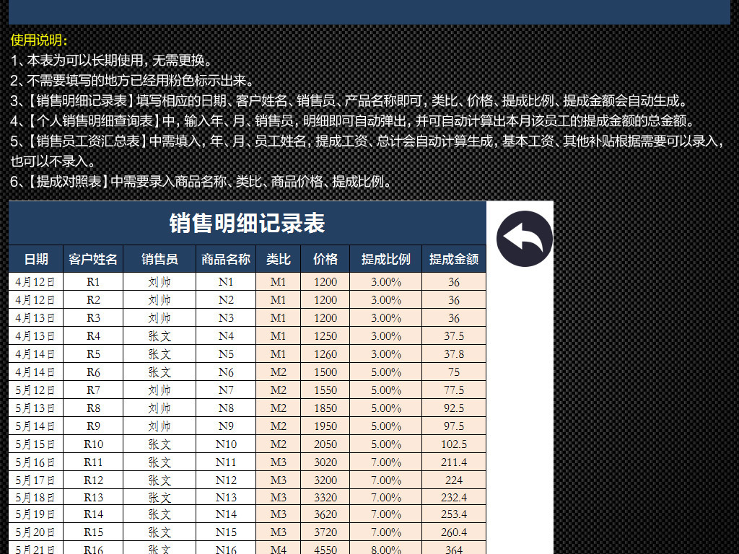Select price cell 3020

325,462
